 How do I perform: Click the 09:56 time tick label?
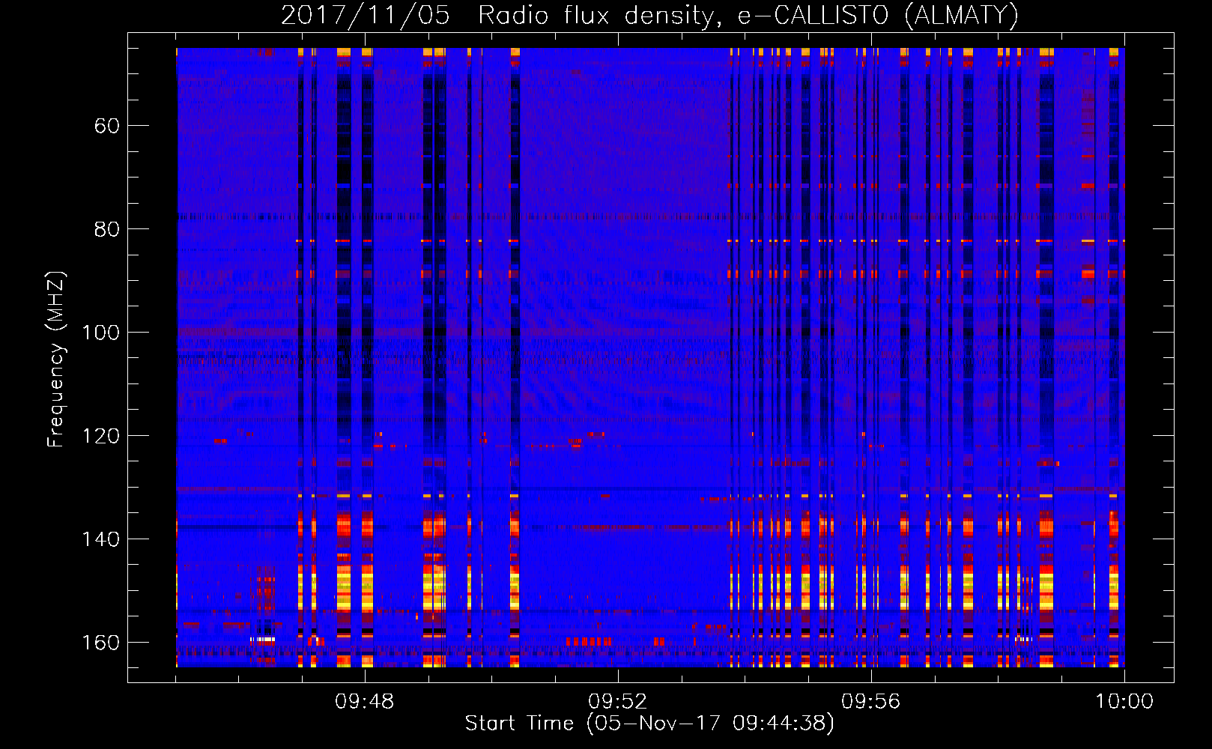[871, 702]
